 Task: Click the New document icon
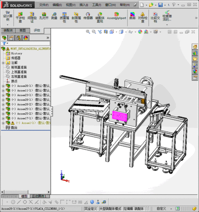pyautogui.click(x=142, y=5)
